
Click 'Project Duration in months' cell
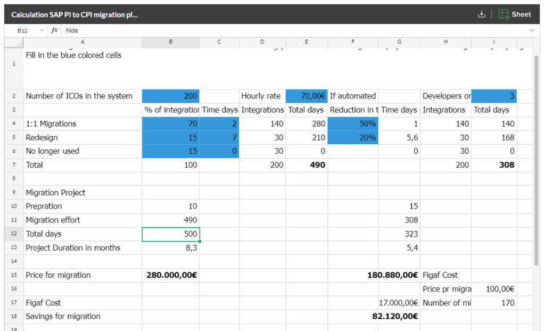82,248
